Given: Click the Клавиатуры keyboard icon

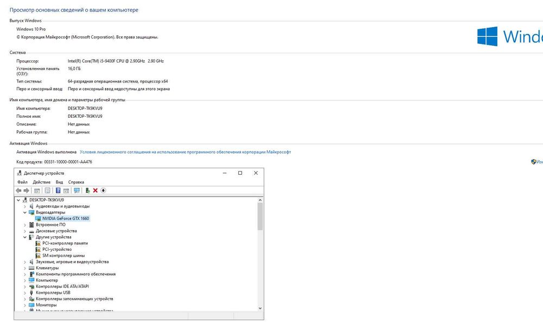Looking at the screenshot, I should (x=31, y=268).
